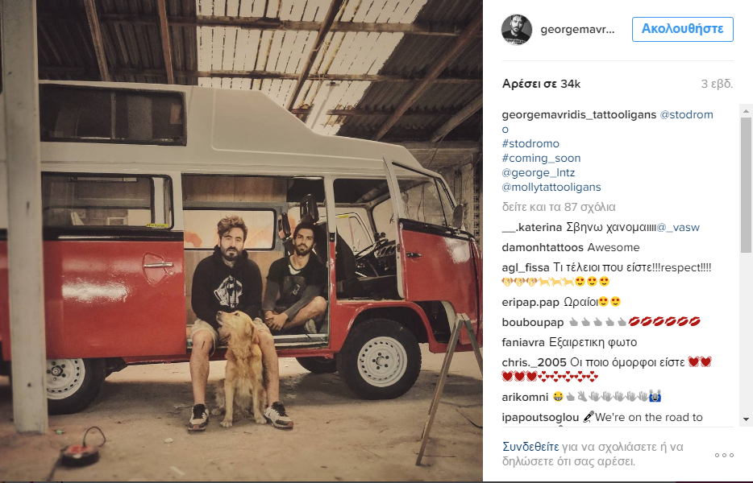Click the Ακολουθήστε follow button
753x483 pixels.
click(x=682, y=29)
